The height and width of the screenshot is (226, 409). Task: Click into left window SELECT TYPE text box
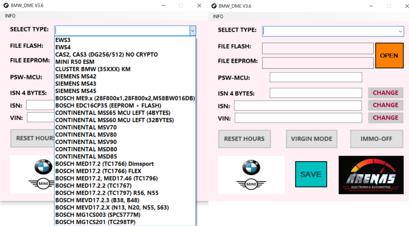coord(122,31)
